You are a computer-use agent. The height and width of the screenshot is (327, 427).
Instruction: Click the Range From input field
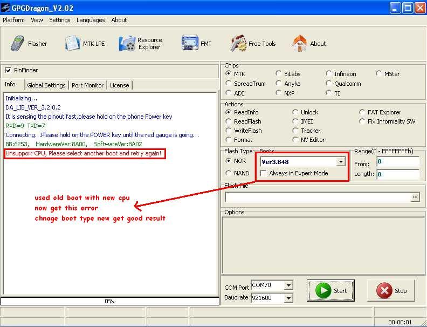[398, 161]
